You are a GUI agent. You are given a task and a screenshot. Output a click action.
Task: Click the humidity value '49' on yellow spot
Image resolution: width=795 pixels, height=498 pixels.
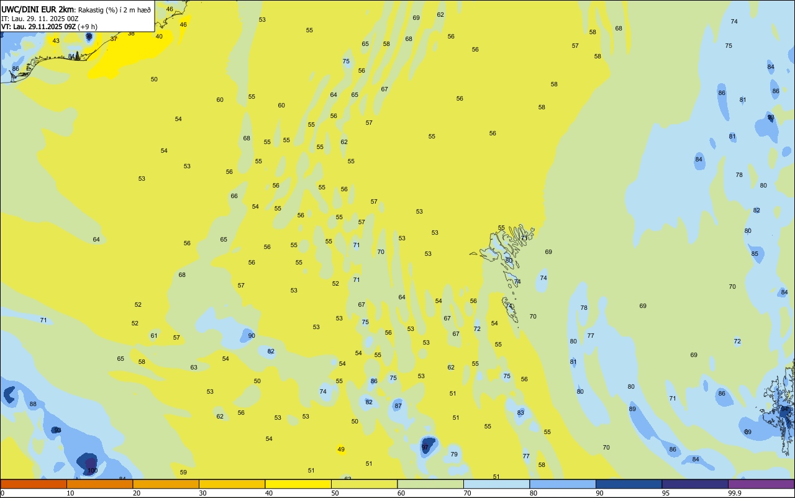[x=341, y=449]
